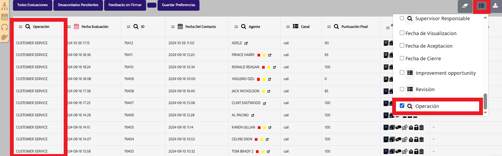Click open envelope icon in TOM BRADY 2 row
502x156 pixels.
tap(411, 151)
